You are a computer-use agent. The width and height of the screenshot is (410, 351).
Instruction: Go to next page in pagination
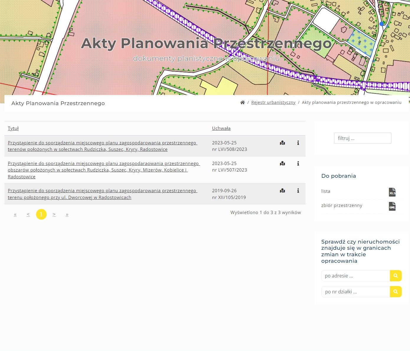point(54,214)
